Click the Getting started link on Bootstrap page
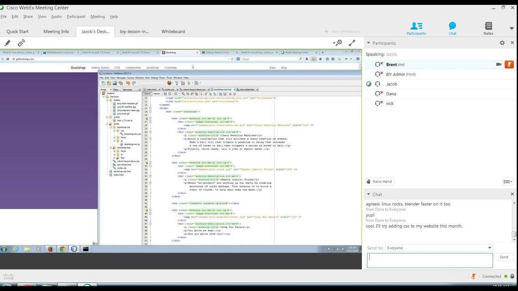 (x=100, y=67)
